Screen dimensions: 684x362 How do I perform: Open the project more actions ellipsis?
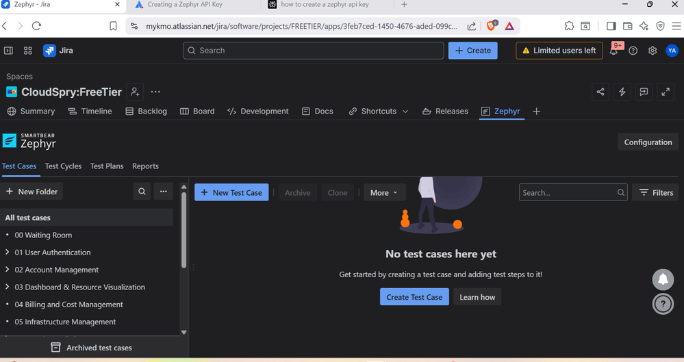(155, 92)
